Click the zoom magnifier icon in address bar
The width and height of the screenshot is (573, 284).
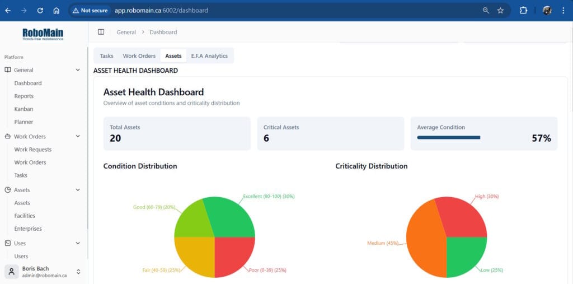pos(485,10)
